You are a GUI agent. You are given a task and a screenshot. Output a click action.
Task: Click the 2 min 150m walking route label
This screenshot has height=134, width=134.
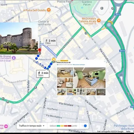point(50,41)
